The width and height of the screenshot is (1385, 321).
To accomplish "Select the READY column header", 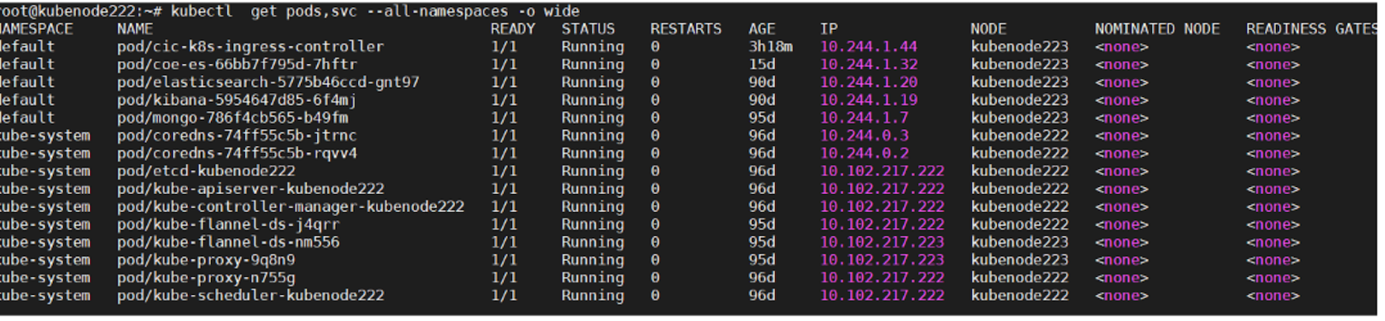I will click(x=513, y=29).
